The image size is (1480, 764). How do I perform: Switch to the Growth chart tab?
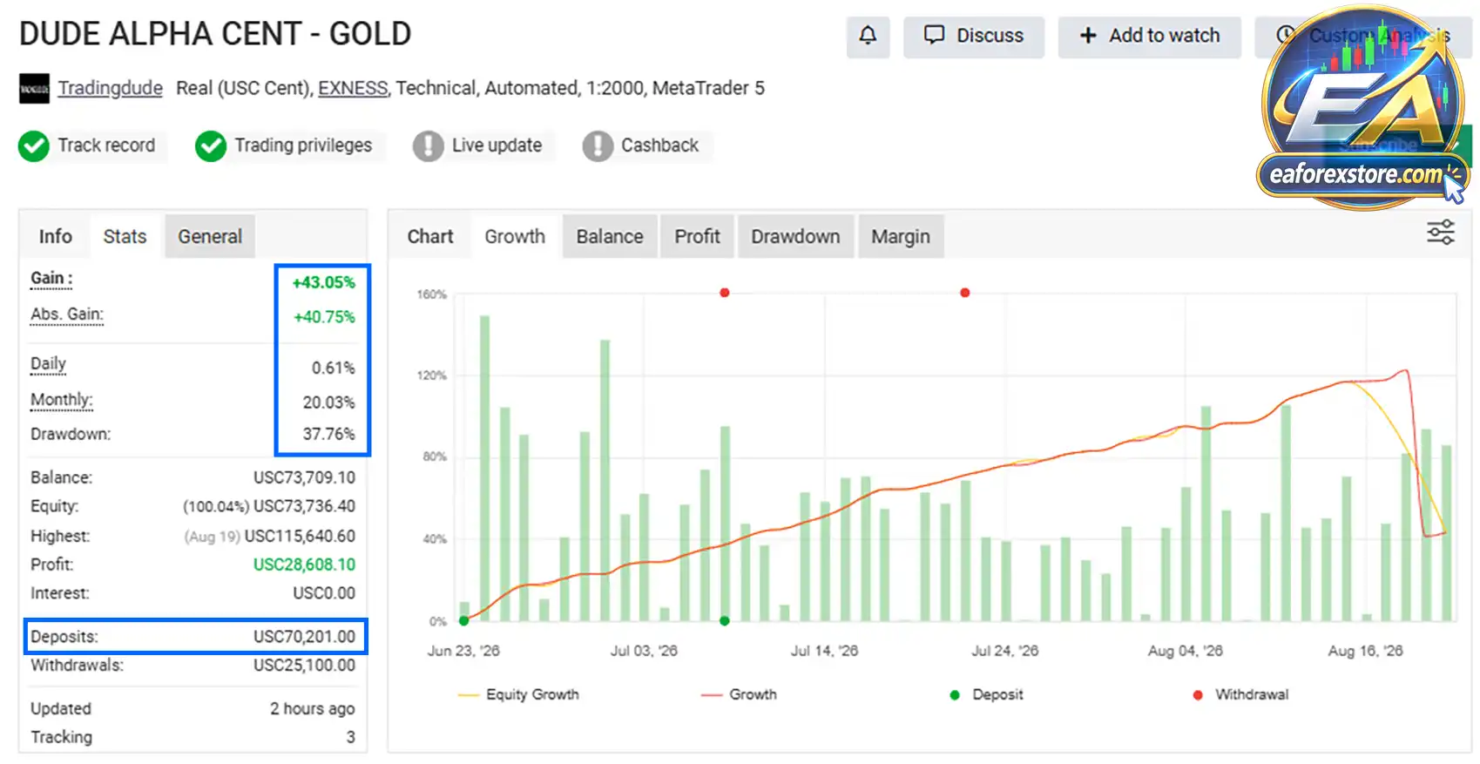515,236
